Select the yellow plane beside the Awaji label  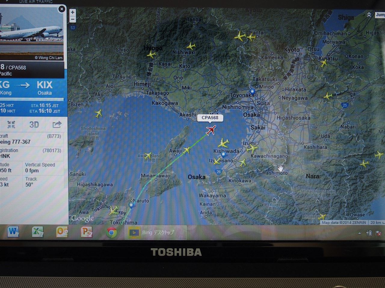186,150
